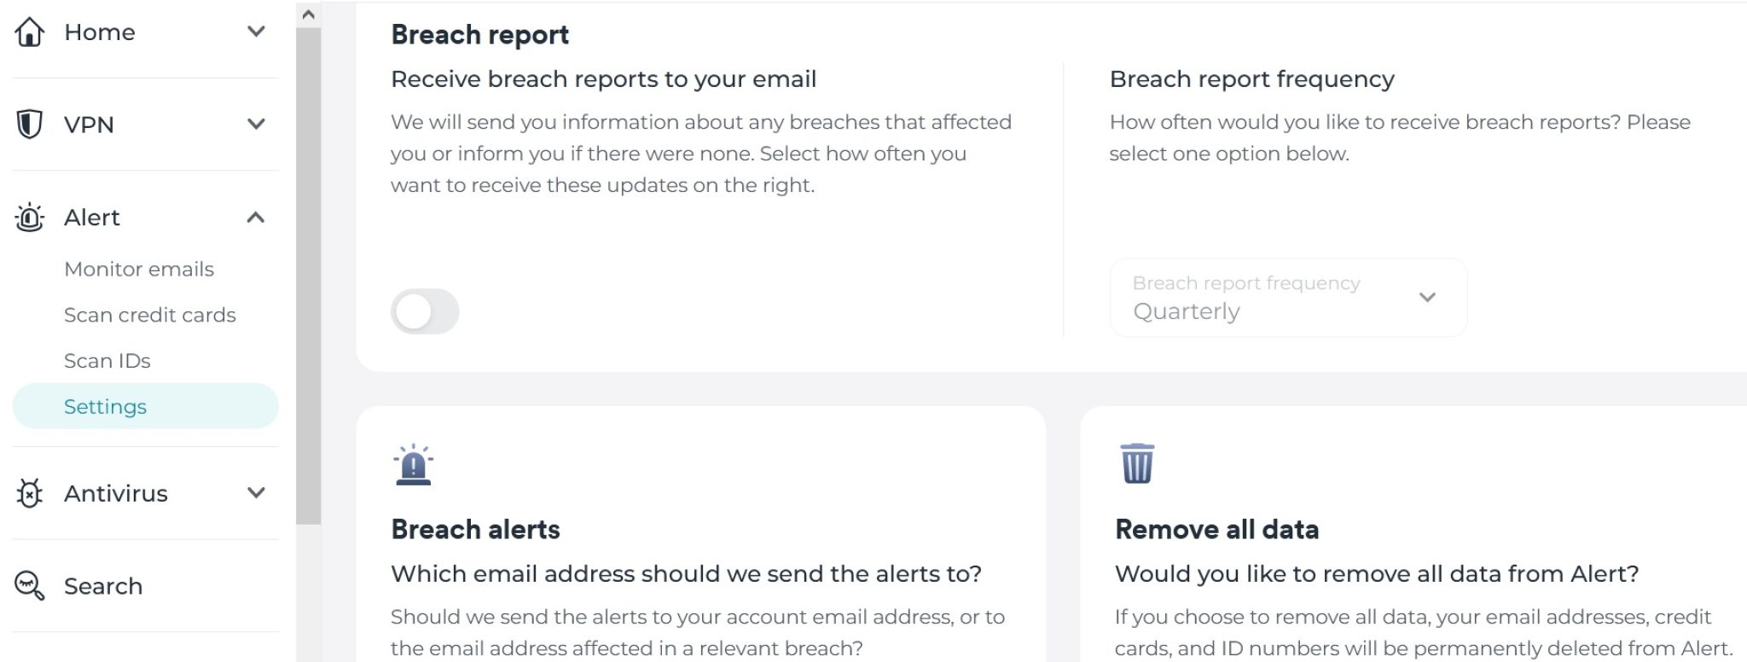Click the sidebar scrollbar up arrow
Image resolution: width=1747 pixels, height=662 pixels.
pyautogui.click(x=309, y=15)
